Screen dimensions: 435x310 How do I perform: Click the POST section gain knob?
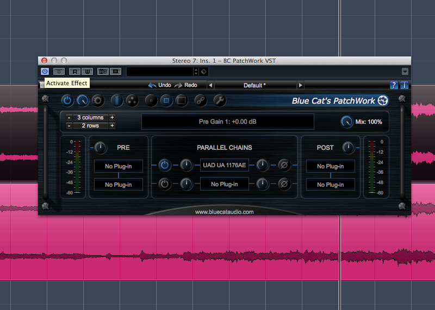click(348, 148)
